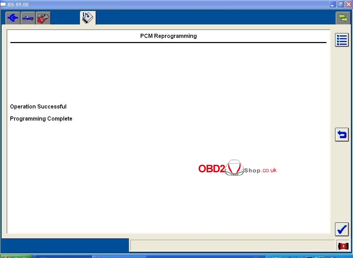Open the red toolbox tab
The height and width of the screenshot is (258, 353).
pos(43,18)
